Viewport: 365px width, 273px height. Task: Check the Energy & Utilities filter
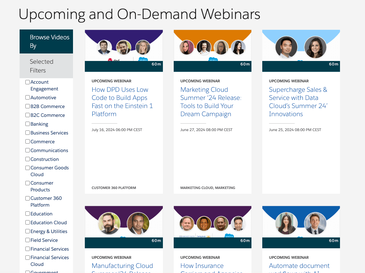coord(28,231)
